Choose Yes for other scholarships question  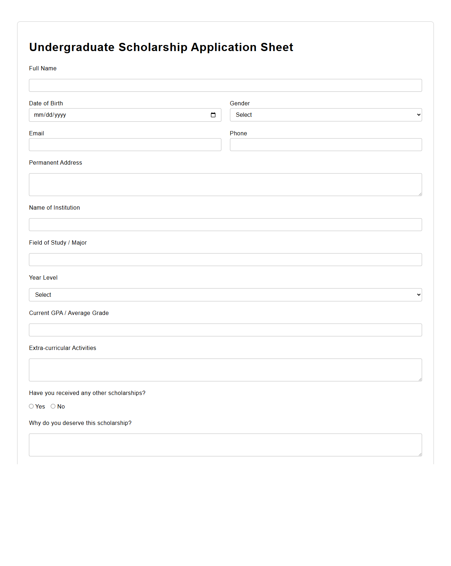click(31, 406)
